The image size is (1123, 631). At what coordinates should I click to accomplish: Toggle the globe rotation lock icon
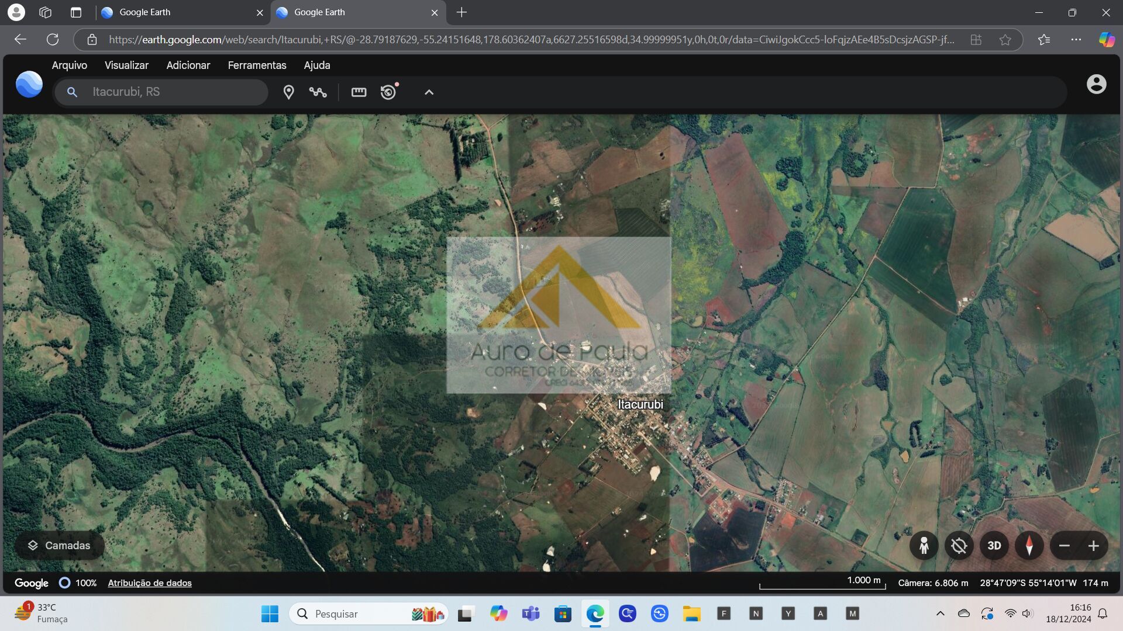click(x=959, y=546)
